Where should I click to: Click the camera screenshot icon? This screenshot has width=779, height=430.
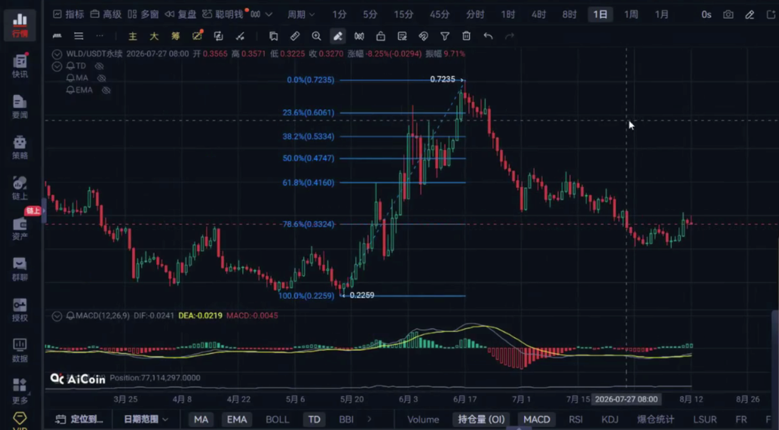[x=728, y=14]
